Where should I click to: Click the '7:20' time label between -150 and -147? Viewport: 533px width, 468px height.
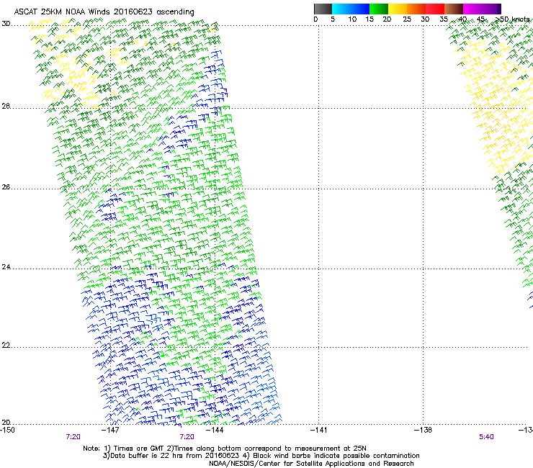[73, 437]
